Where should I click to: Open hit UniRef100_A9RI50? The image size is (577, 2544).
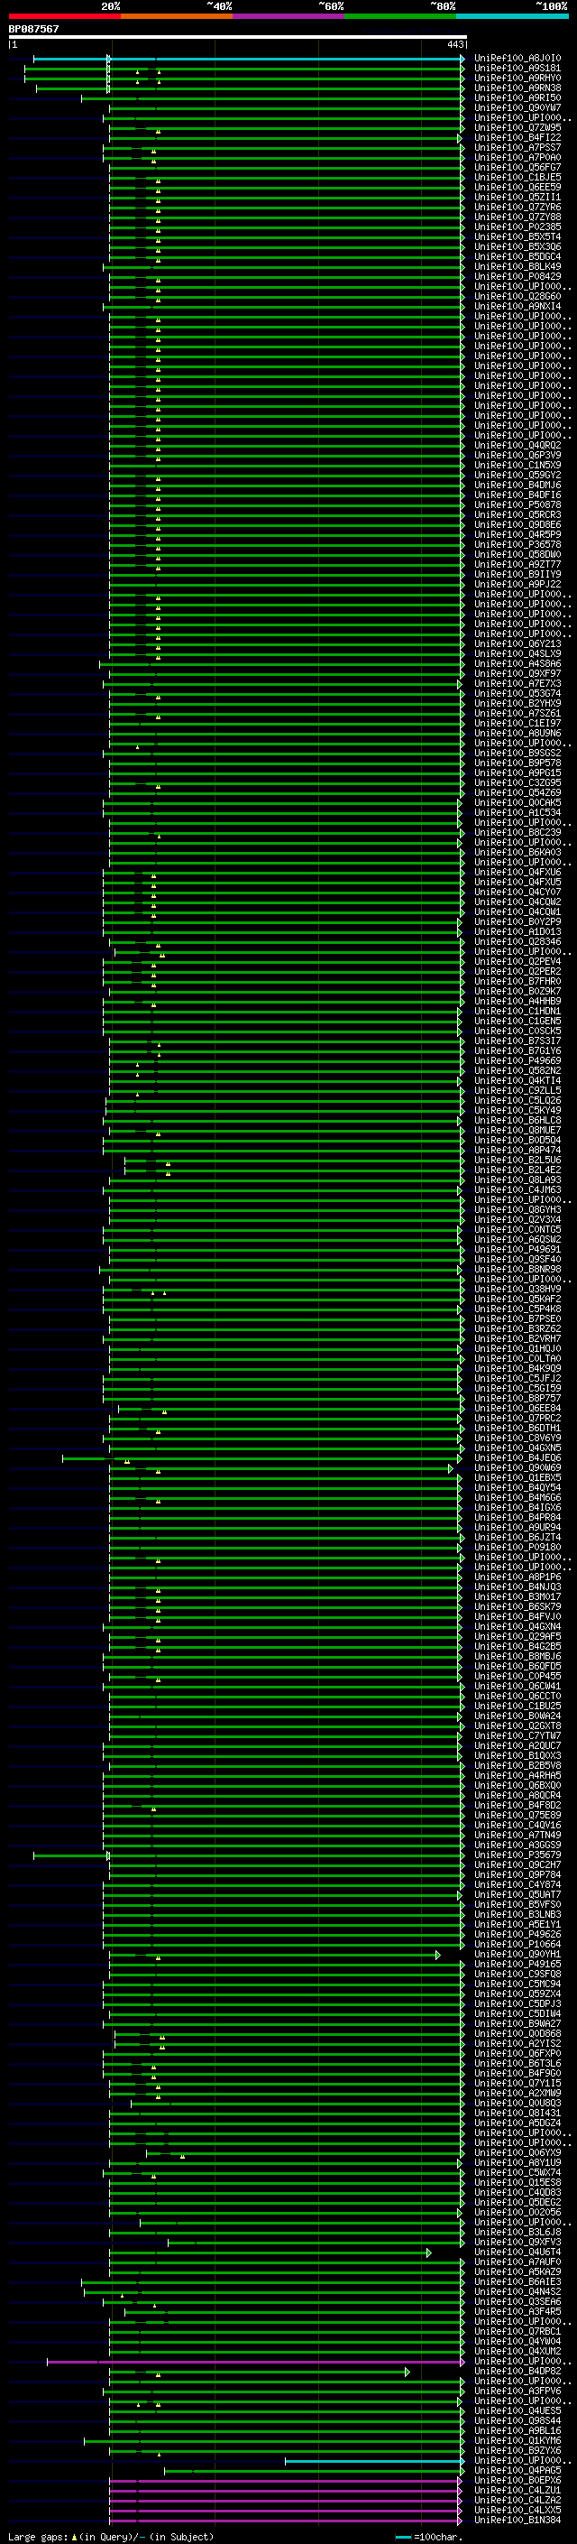[x=517, y=97]
